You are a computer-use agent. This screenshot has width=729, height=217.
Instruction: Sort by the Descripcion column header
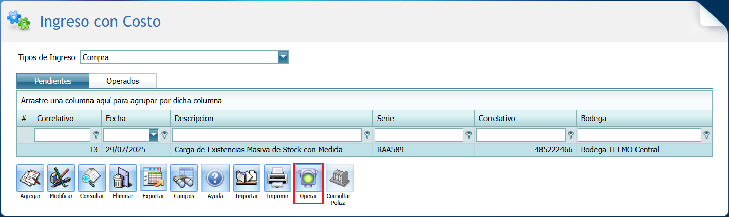[271, 119]
